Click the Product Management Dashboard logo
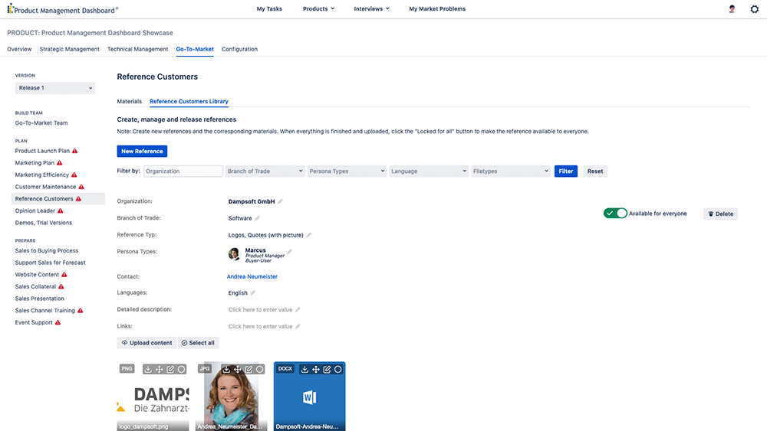Screen dimensions: 767x431 point(63,9)
